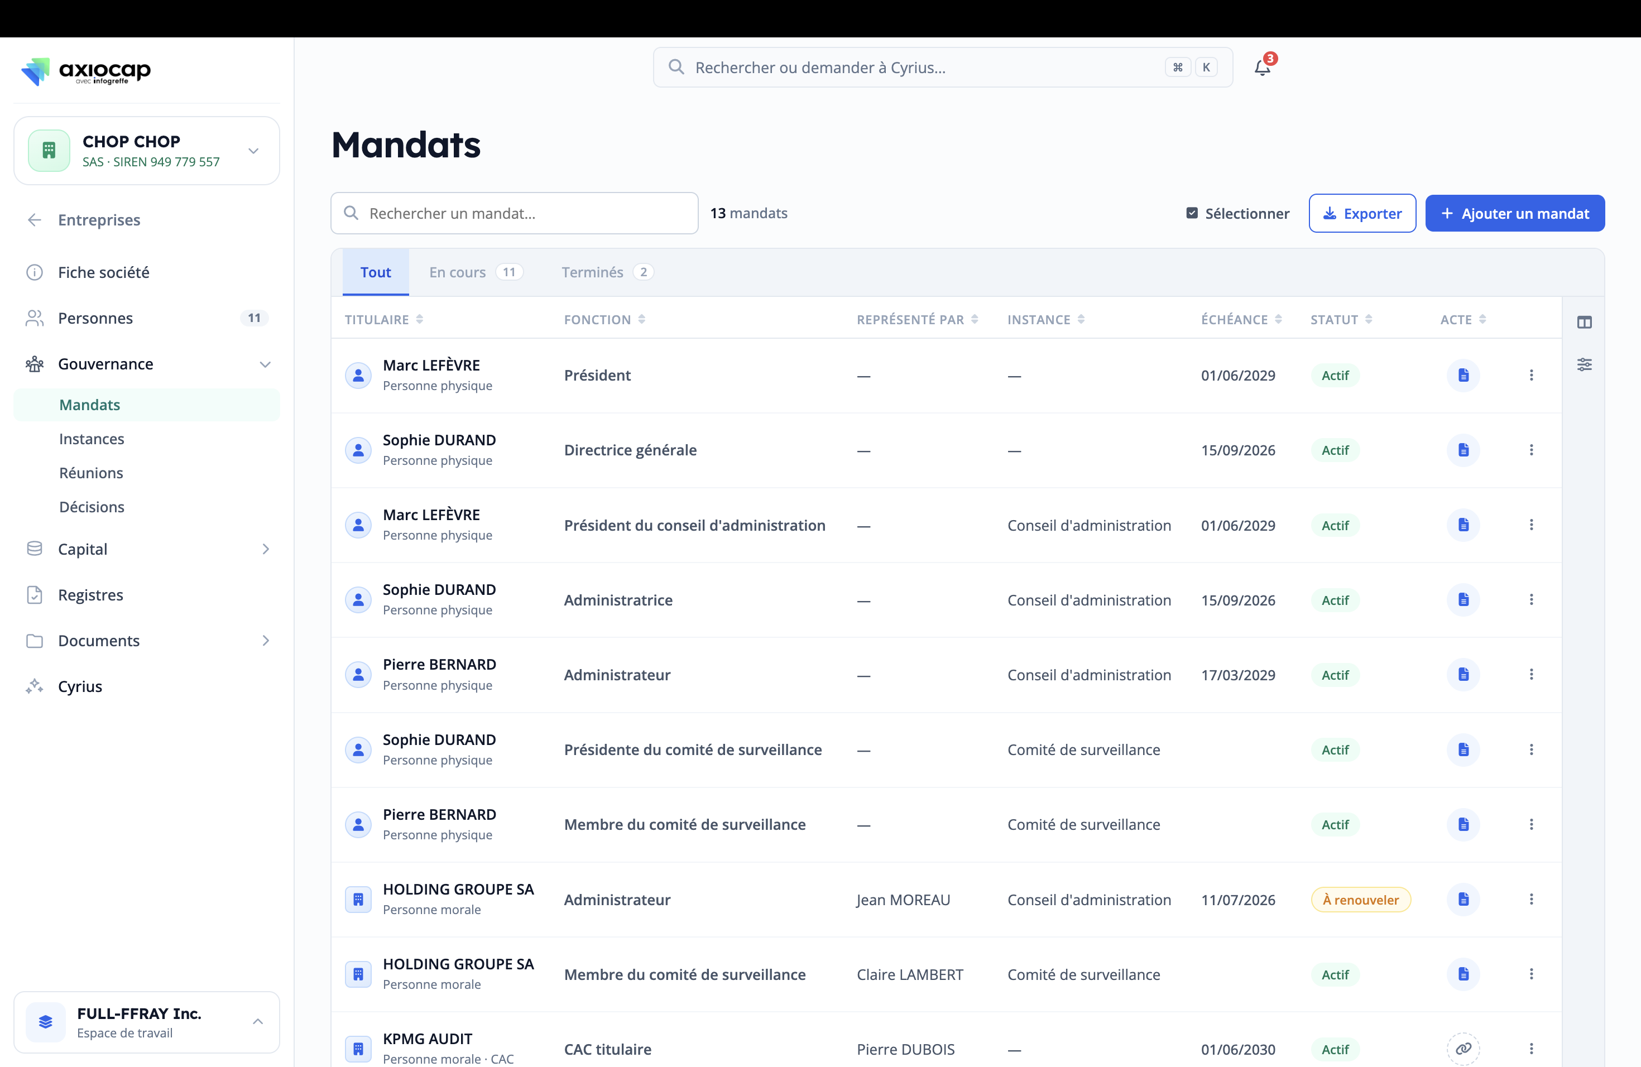Open act document for Directrice générale row
Image resolution: width=1641 pixels, height=1067 pixels.
click(1463, 450)
